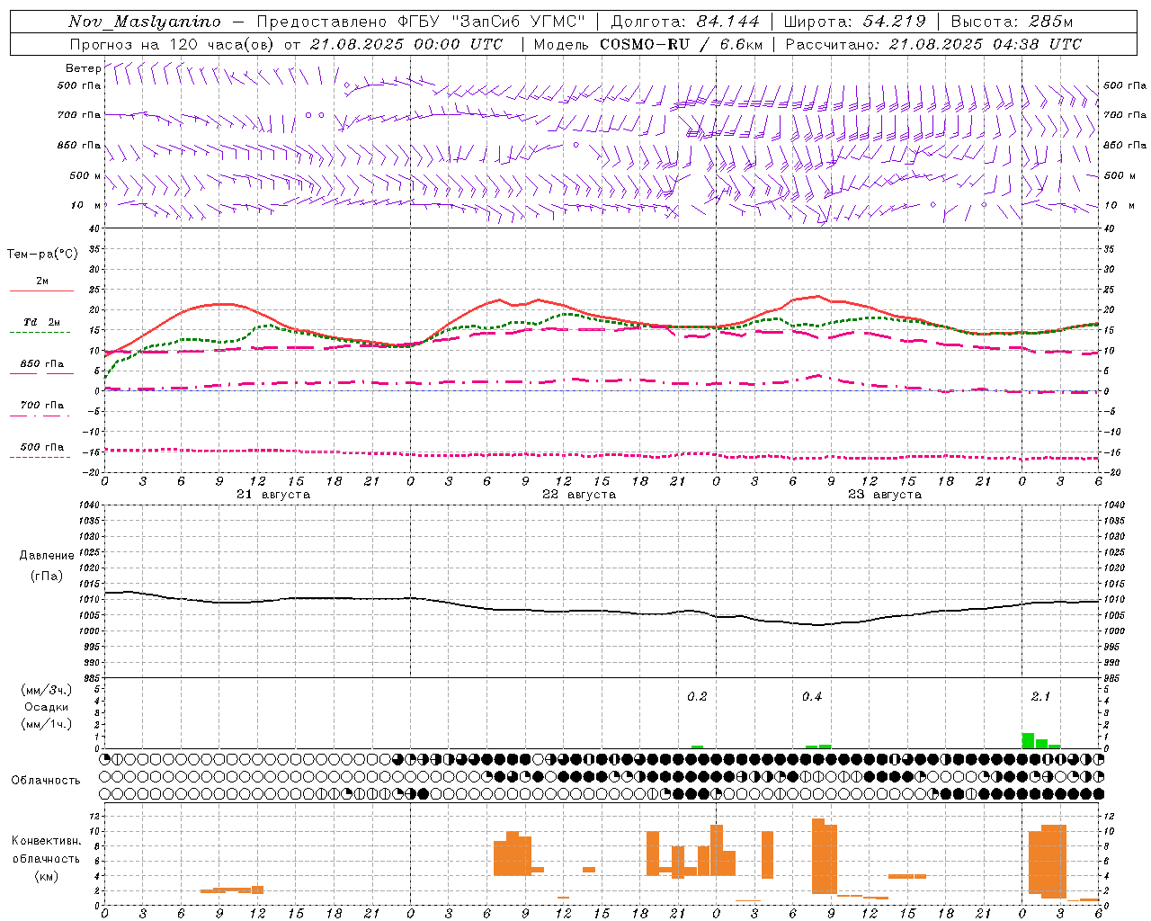This screenshot has height=921, width=1151.
Task: Select right-side "850 гПа" wind level label
Action: (1125, 145)
